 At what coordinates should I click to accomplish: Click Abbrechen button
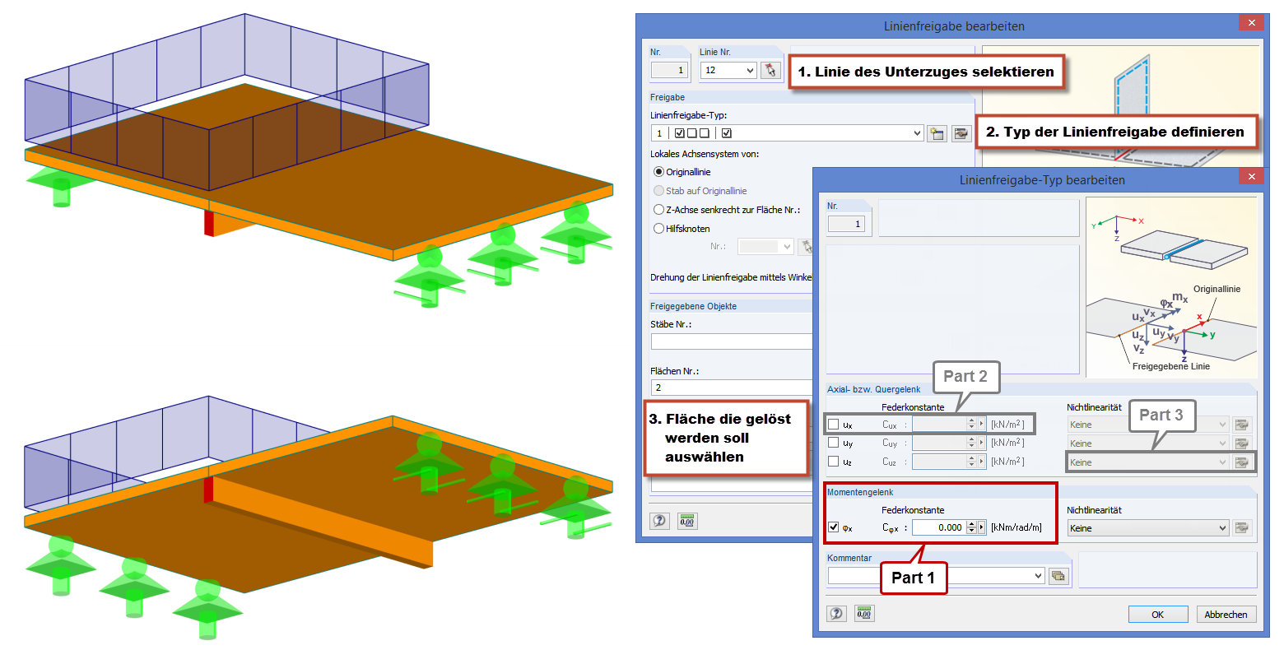1226,615
